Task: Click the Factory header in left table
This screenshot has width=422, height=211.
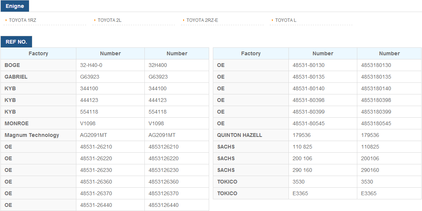Action: (38, 53)
